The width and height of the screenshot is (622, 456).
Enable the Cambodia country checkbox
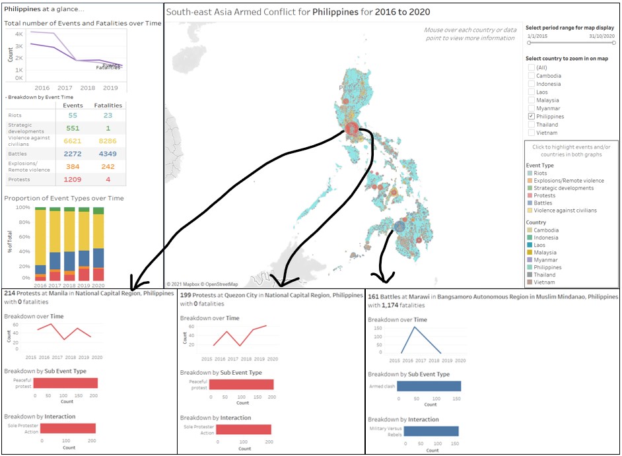click(x=531, y=76)
